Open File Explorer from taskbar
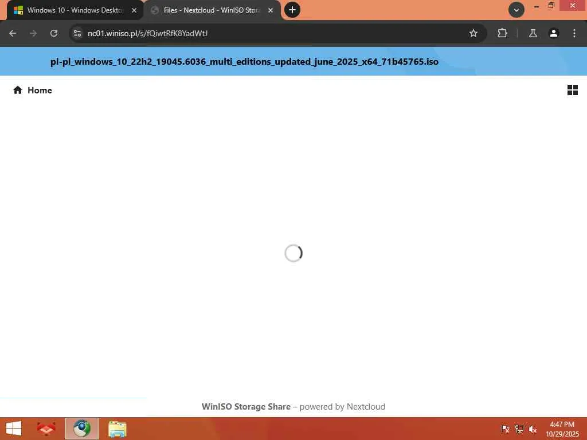 (117, 429)
